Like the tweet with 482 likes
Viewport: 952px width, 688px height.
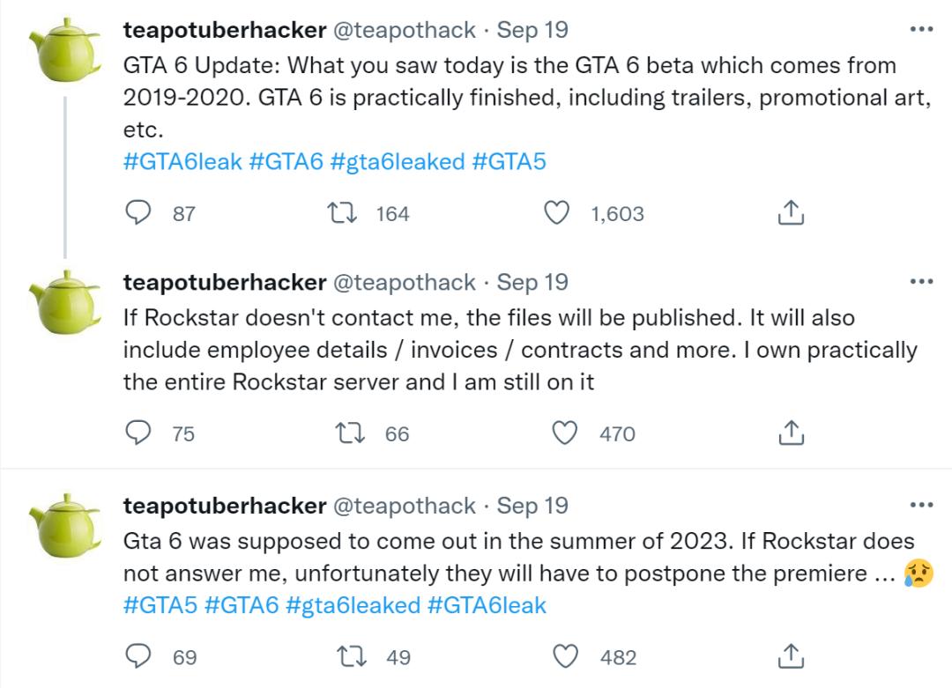pyautogui.click(x=564, y=657)
